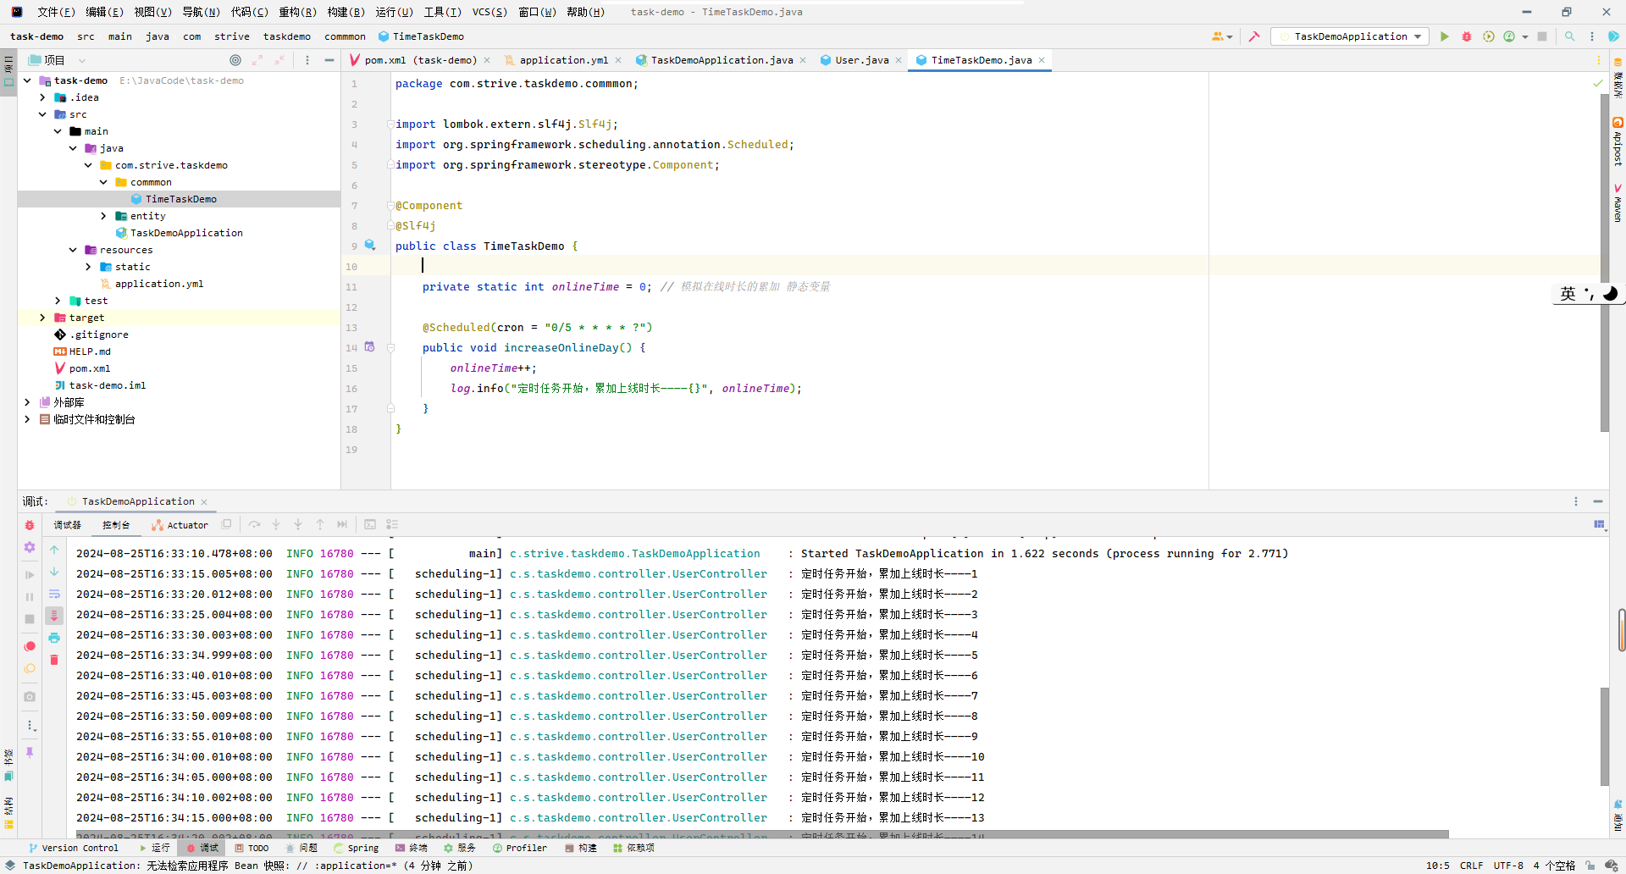Print console output icon
Viewport: 1626px width, 874px height.
point(54,638)
